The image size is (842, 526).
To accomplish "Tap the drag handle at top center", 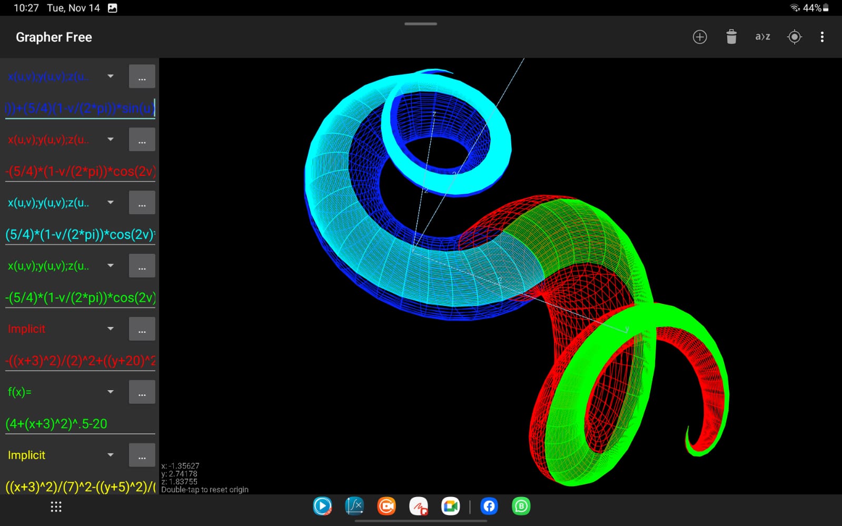I will click(x=420, y=24).
